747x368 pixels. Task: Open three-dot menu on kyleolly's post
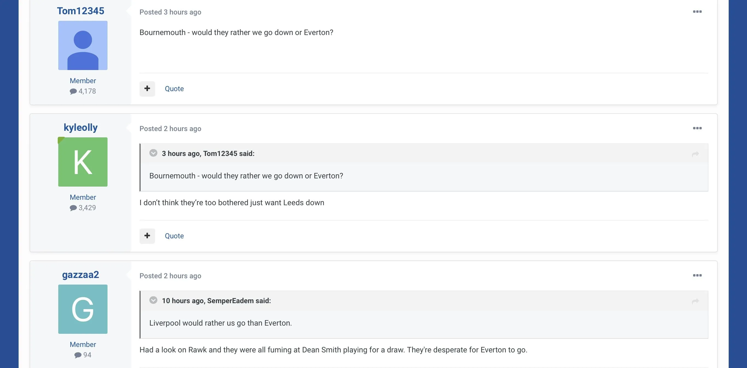[697, 128]
